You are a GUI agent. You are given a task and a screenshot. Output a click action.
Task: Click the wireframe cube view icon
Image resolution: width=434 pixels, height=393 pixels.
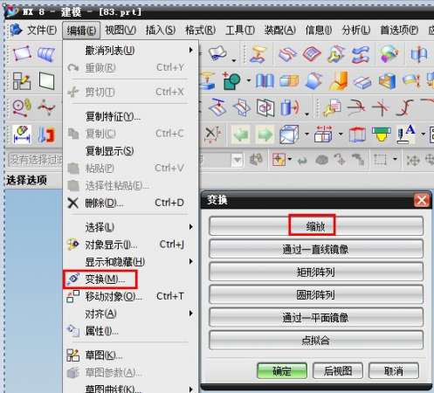point(289,134)
